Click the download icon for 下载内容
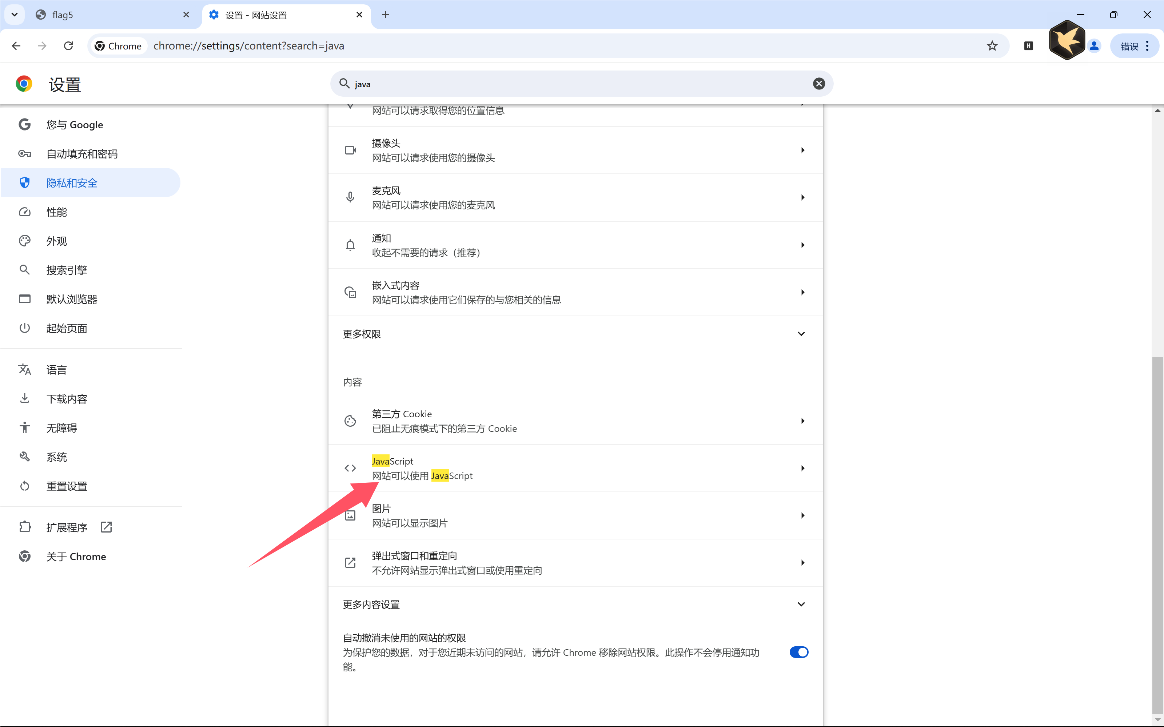Image resolution: width=1164 pixels, height=727 pixels. (x=24, y=398)
